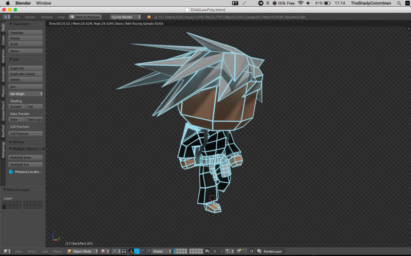Enable the scale manipulator

[x=148, y=251]
